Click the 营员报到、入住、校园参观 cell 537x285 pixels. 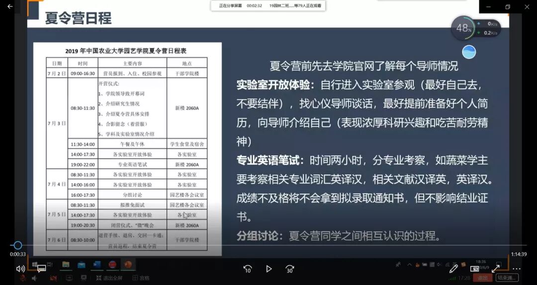[x=132, y=73]
